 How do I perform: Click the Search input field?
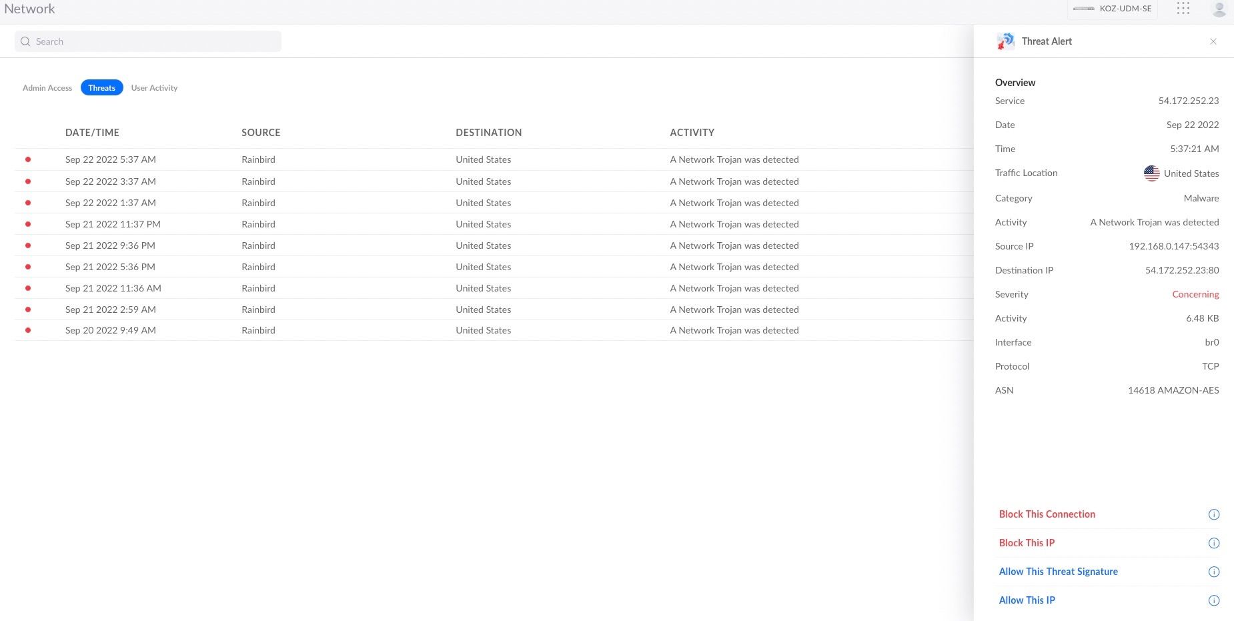coord(148,41)
